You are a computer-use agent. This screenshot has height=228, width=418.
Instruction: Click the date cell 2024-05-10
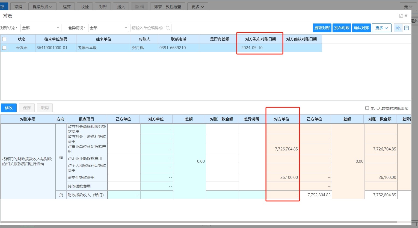pos(260,48)
